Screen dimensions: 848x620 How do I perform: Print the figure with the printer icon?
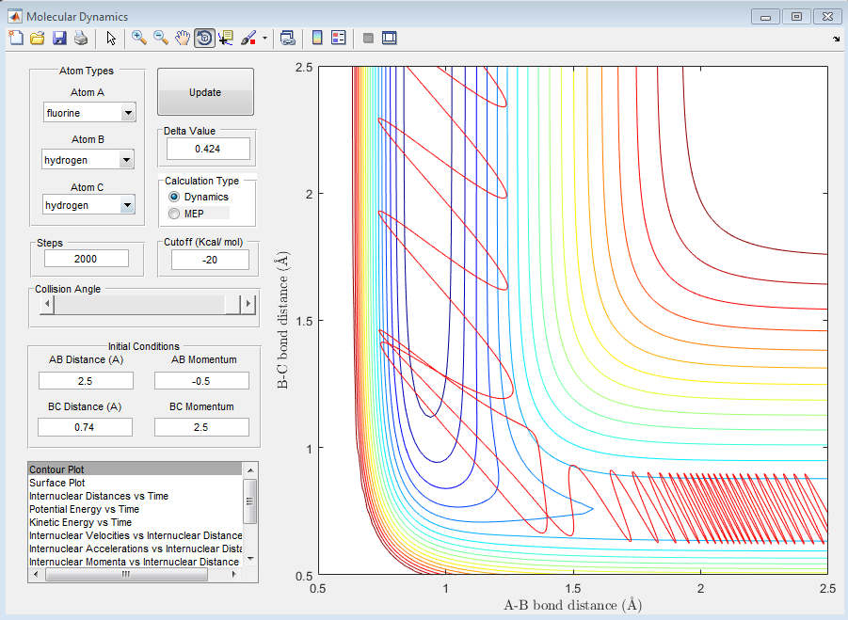pos(81,38)
